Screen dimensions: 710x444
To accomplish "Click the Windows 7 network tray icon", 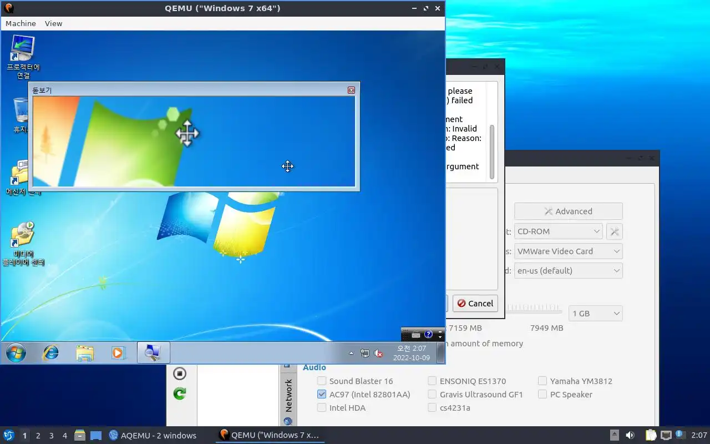I will point(365,353).
